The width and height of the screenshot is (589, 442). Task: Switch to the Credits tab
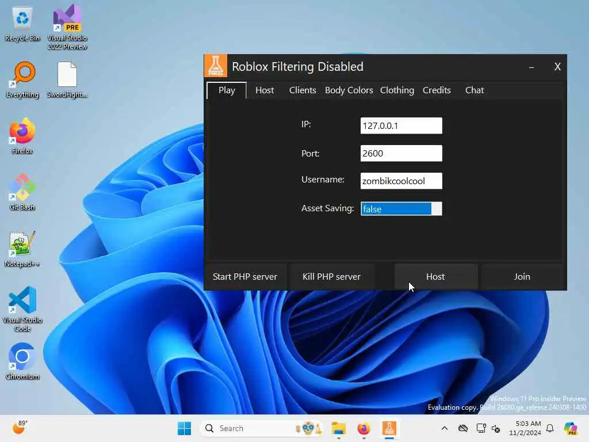click(437, 90)
